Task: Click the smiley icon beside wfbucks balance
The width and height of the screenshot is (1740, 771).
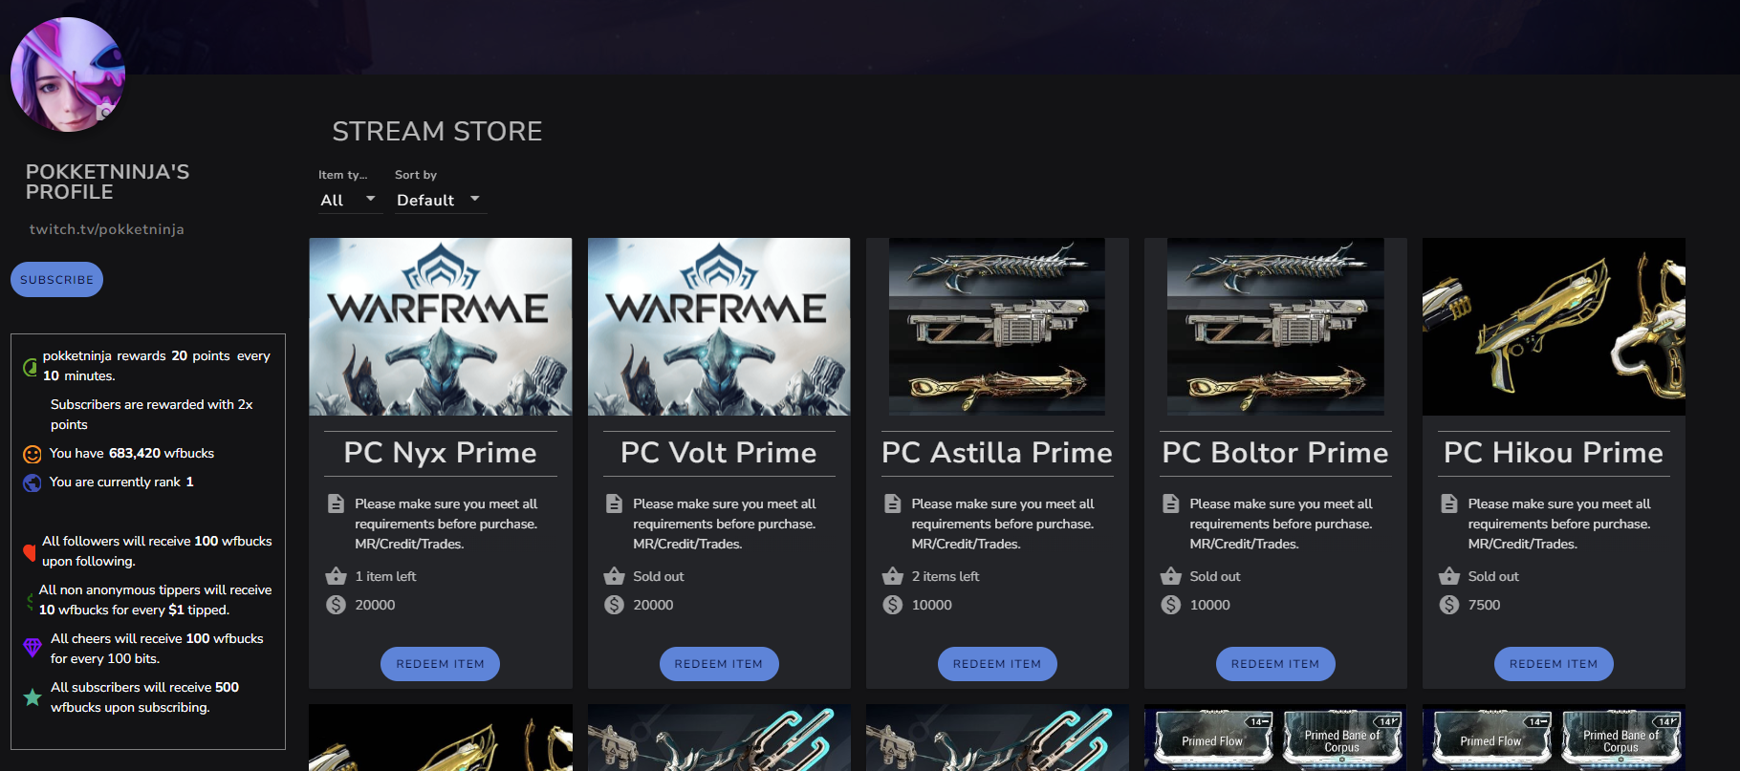Action: click(x=32, y=454)
